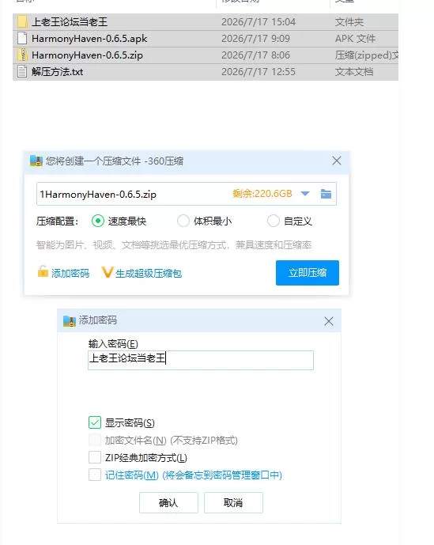Tick the 记住密码(M) checkbox
Viewport: 434px width, 545px height.
(x=95, y=475)
